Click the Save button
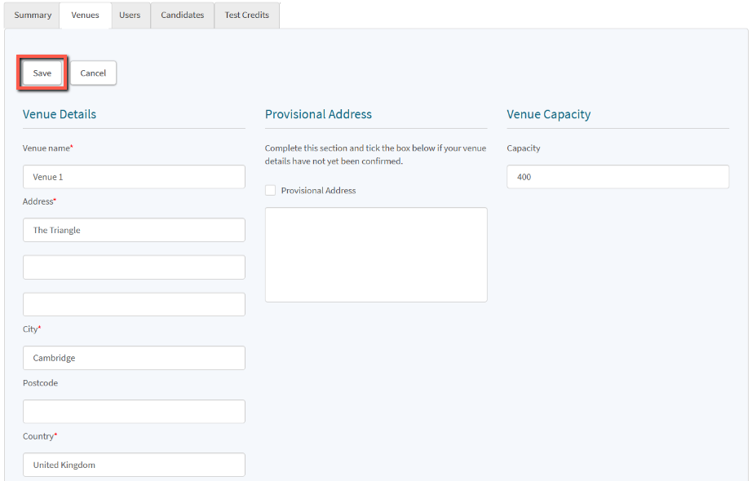 [42, 73]
